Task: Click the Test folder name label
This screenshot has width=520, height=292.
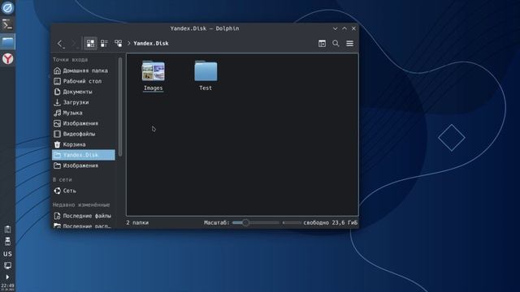Action: tap(206, 88)
